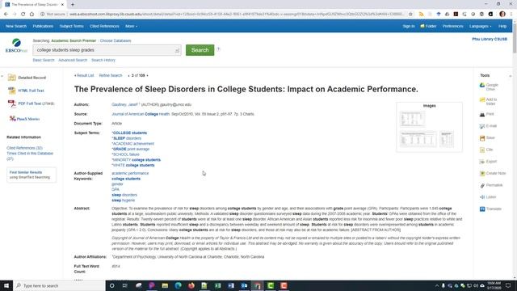
Task: Click sleep hygiene keyword
Action: pos(124,200)
